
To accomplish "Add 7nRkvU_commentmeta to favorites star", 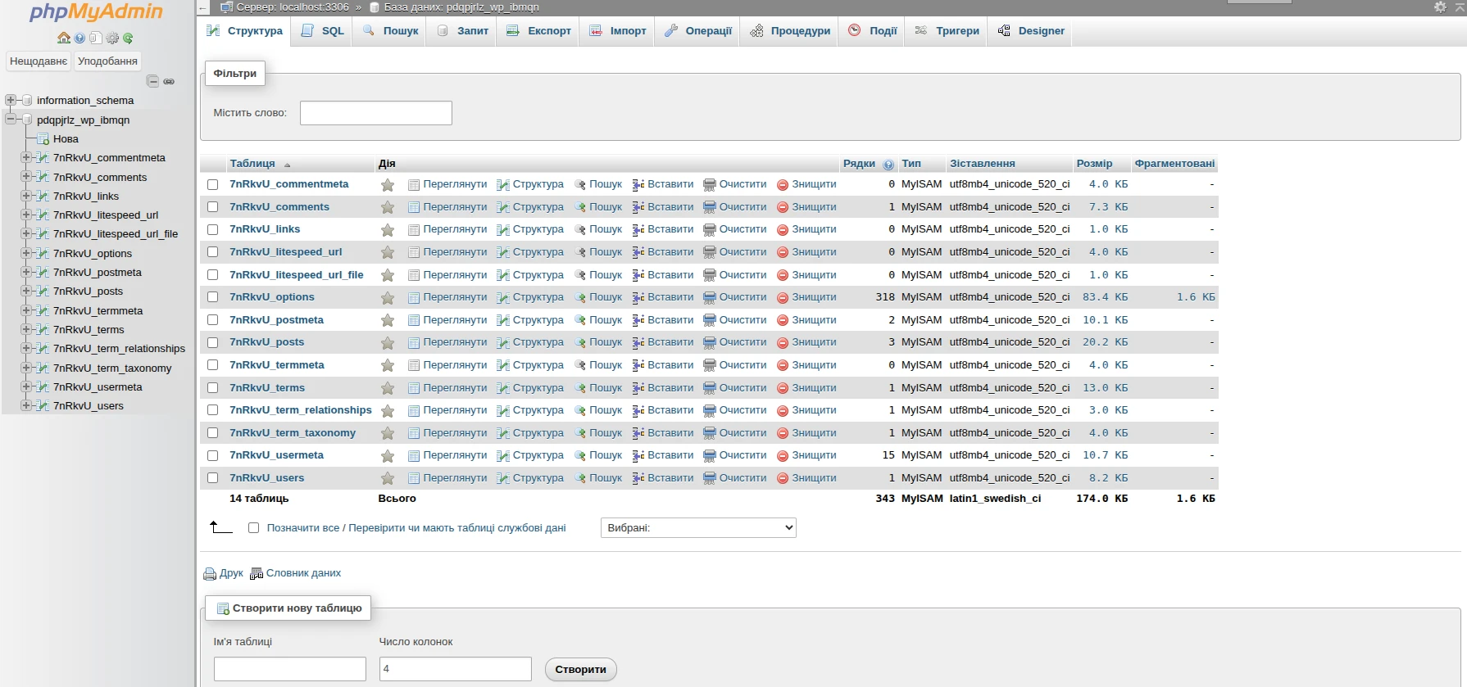I will click(x=388, y=185).
